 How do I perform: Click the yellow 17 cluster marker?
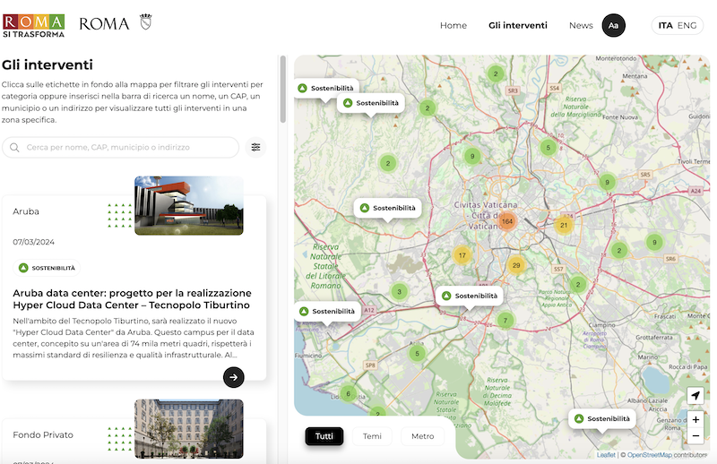(x=462, y=255)
